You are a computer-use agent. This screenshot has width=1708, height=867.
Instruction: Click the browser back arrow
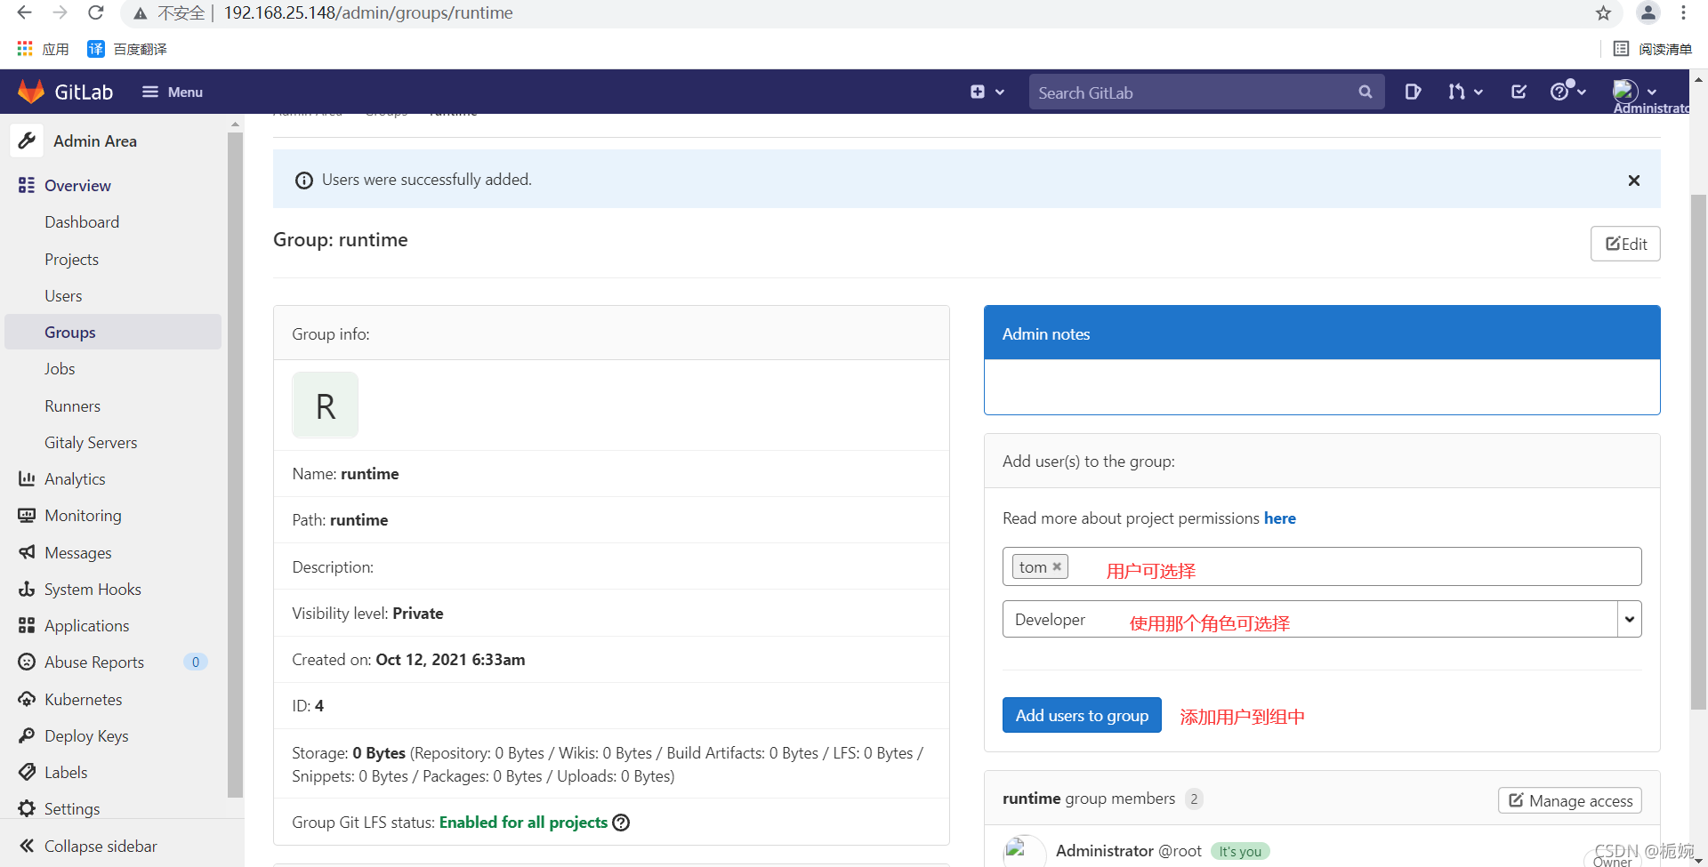click(24, 12)
